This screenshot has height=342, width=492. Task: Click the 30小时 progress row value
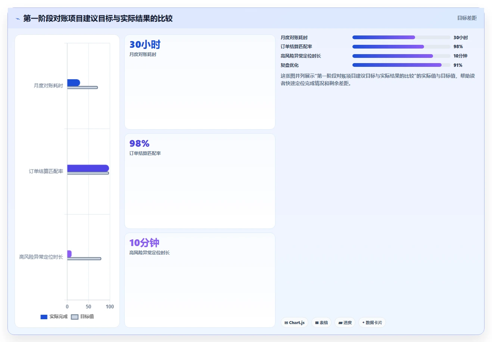point(461,38)
